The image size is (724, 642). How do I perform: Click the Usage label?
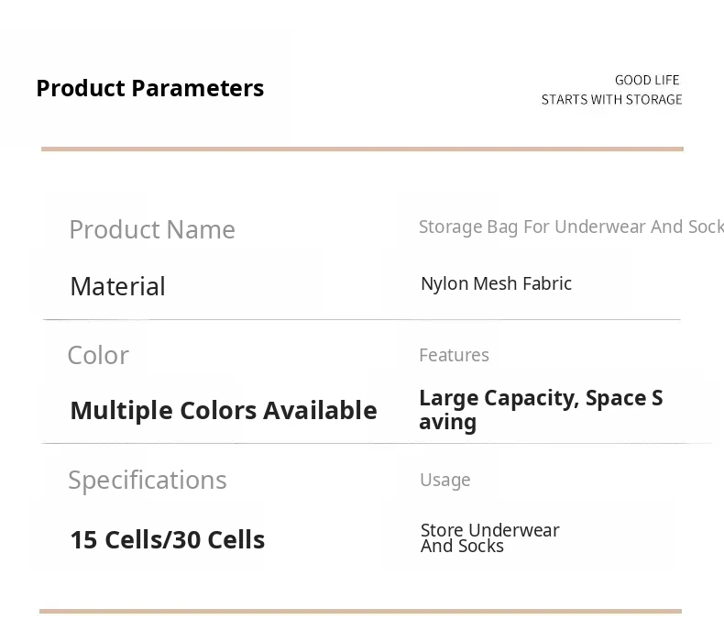click(x=444, y=480)
